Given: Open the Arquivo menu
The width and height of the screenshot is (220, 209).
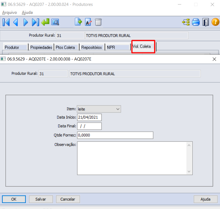Looking at the screenshot, I should (9, 12).
